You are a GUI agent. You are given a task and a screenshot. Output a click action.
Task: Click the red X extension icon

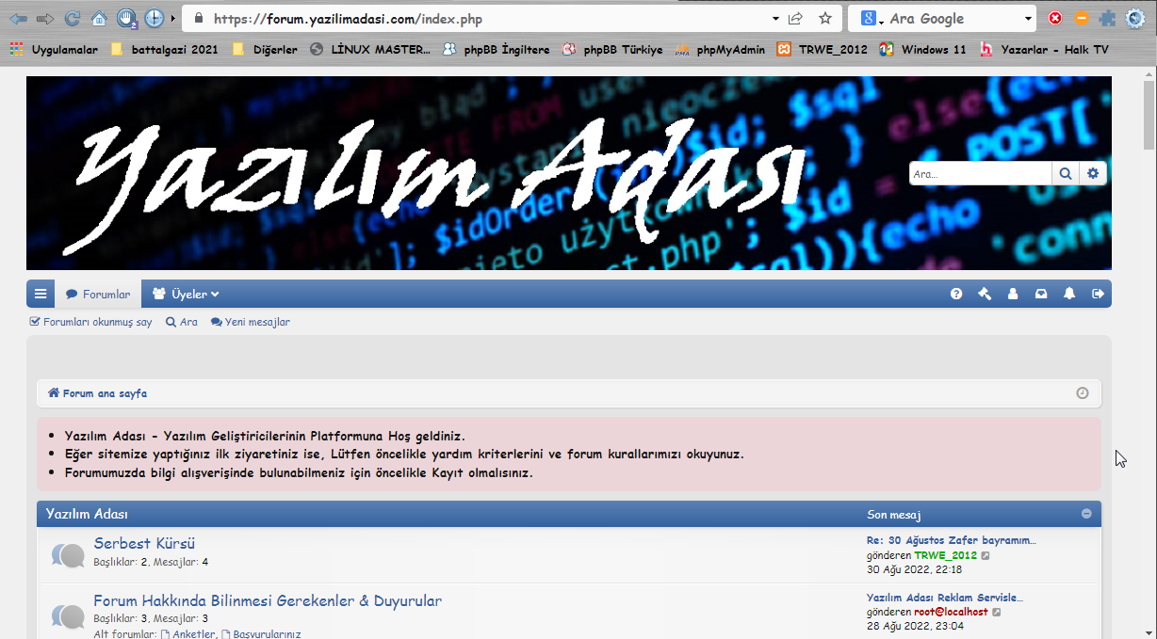[x=1055, y=18]
